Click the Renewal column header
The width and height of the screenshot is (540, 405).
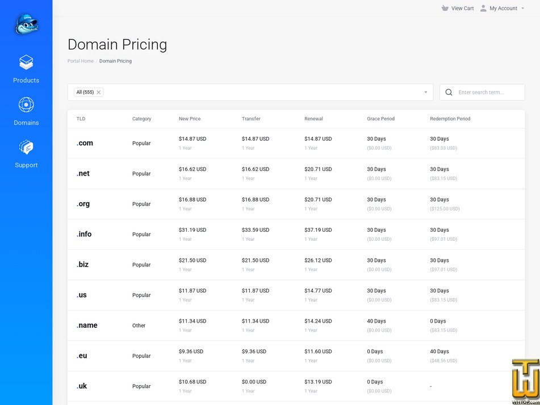click(x=313, y=119)
